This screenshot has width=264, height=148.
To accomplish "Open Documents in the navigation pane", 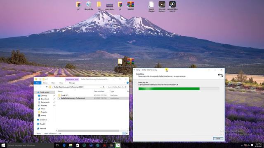I will (45, 102).
